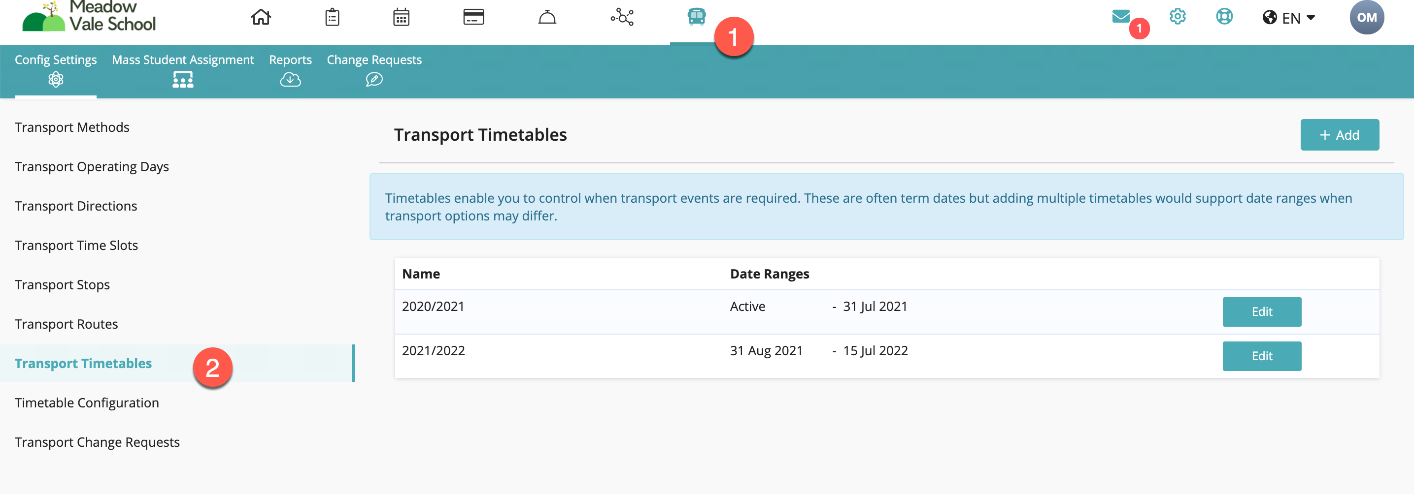Open the Reports tab

tap(290, 70)
